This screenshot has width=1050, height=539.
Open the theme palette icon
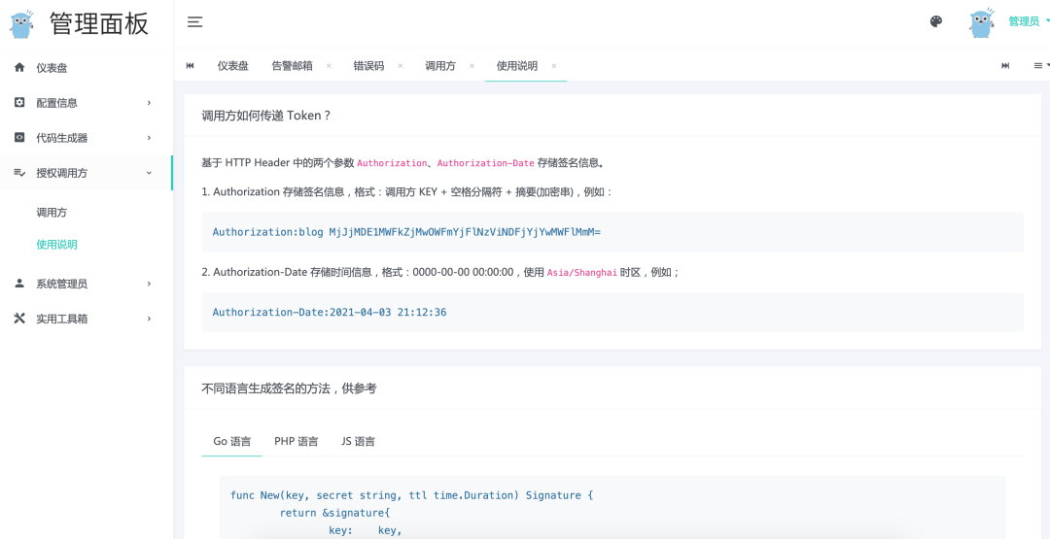936,21
